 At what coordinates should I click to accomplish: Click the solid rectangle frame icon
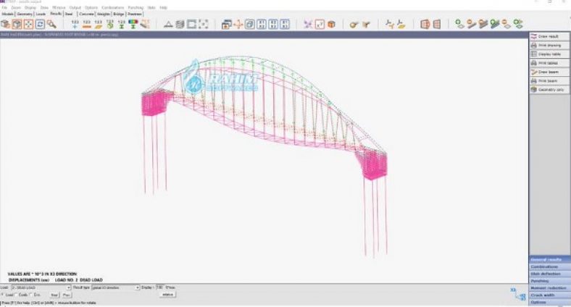point(191,25)
